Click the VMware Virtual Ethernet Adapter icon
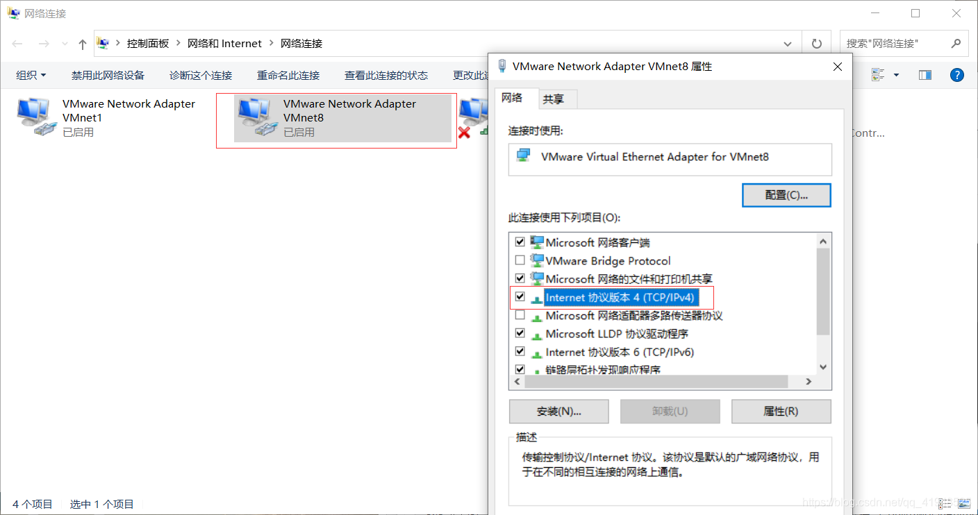The height and width of the screenshot is (515, 978). (x=523, y=155)
